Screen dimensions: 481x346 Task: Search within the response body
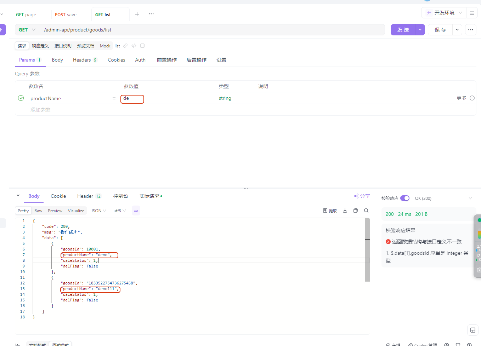(366, 211)
